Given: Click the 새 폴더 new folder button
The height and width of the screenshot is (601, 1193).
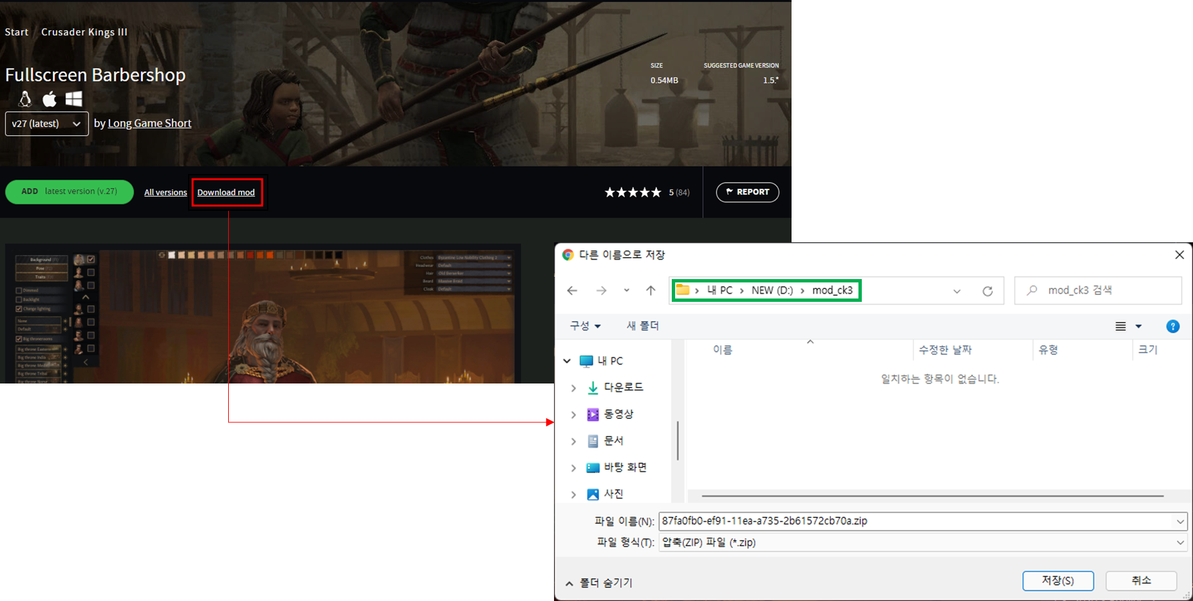Looking at the screenshot, I should (642, 326).
